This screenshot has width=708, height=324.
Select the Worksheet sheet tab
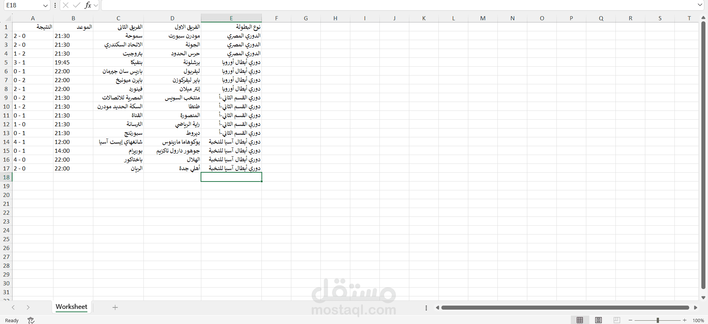click(72, 307)
